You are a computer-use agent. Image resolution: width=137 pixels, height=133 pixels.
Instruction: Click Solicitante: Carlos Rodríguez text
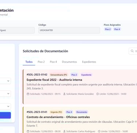point(81,131)
